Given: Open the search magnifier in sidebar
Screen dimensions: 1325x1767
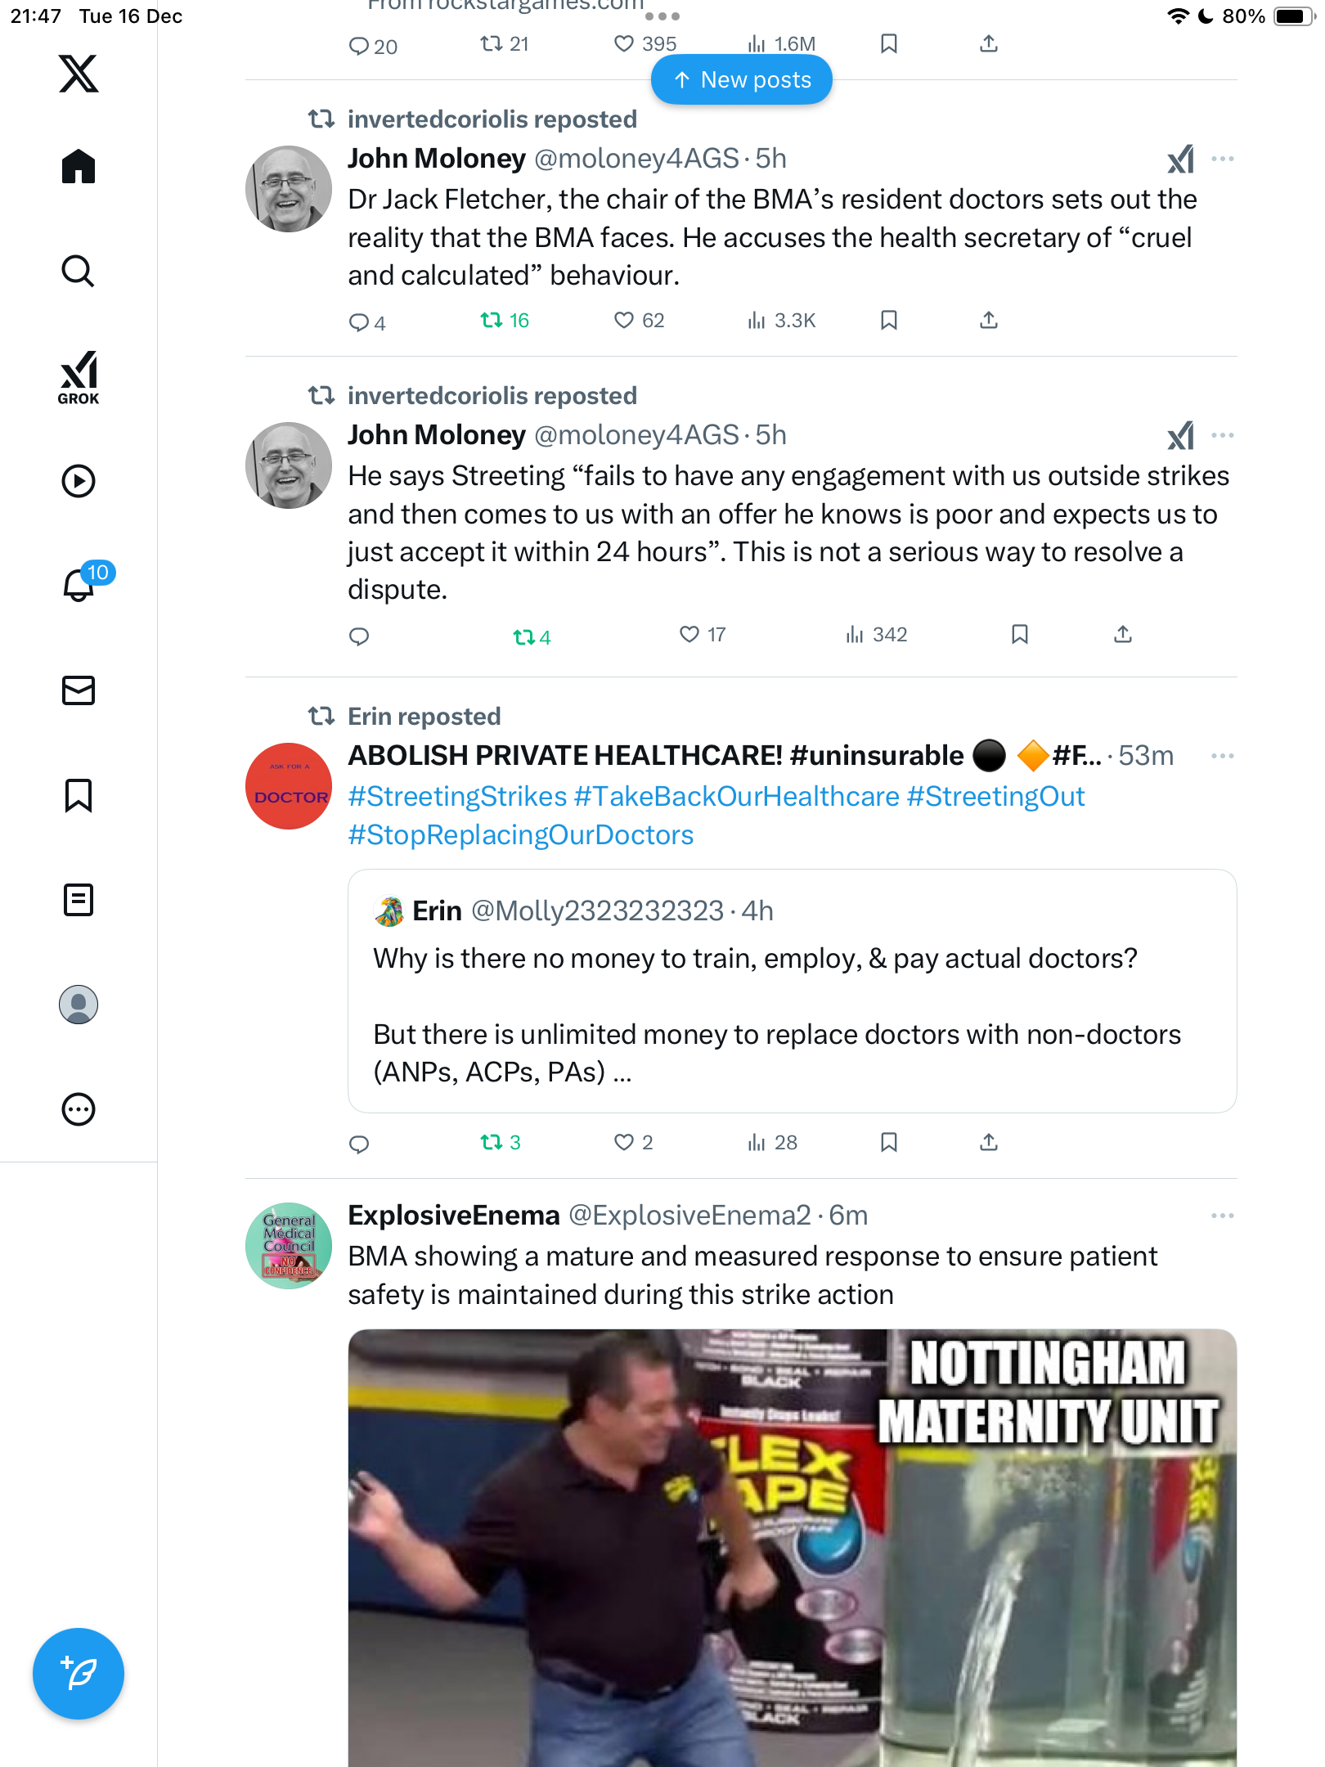Looking at the screenshot, I should 79,272.
